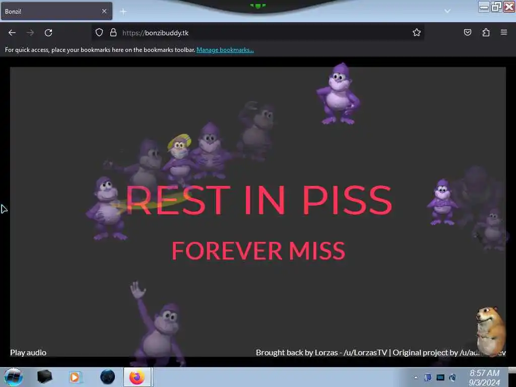Image resolution: width=516 pixels, height=387 pixels.
Task: Restore down the Firefox window
Action: point(496,7)
